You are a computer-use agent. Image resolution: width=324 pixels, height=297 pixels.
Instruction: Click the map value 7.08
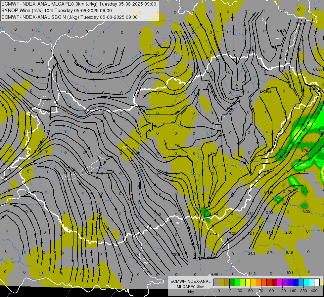232,234
